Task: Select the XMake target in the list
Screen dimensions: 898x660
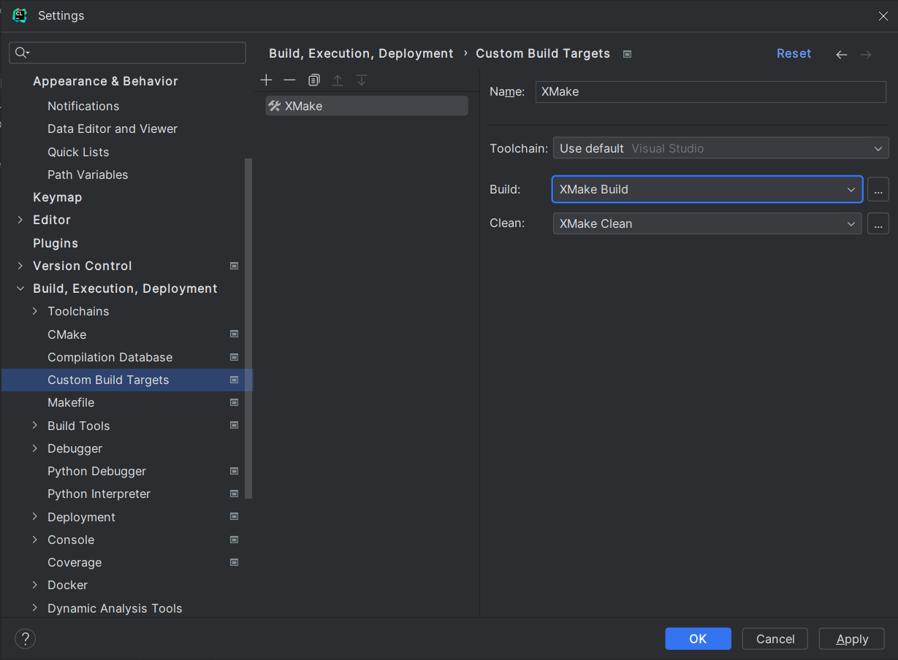Action: coord(366,106)
